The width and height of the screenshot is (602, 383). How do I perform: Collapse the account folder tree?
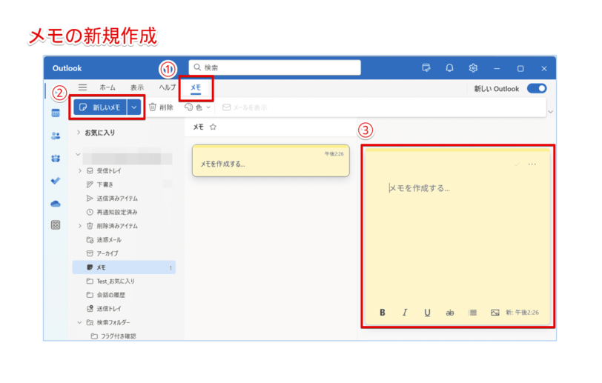coord(79,154)
